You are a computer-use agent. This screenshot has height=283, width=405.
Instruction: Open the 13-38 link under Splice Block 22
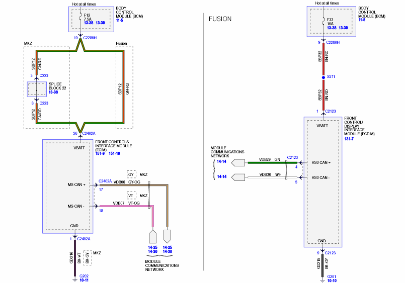tap(53, 92)
